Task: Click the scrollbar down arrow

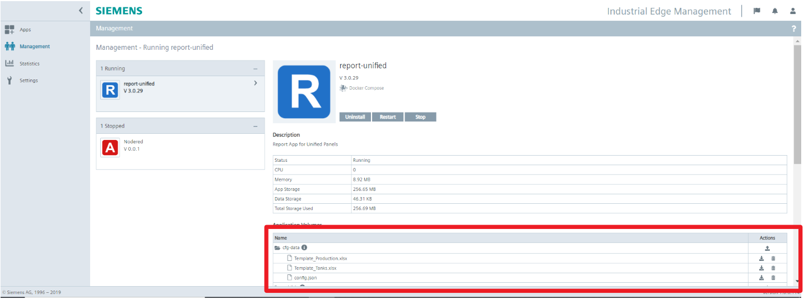Action: (797, 281)
